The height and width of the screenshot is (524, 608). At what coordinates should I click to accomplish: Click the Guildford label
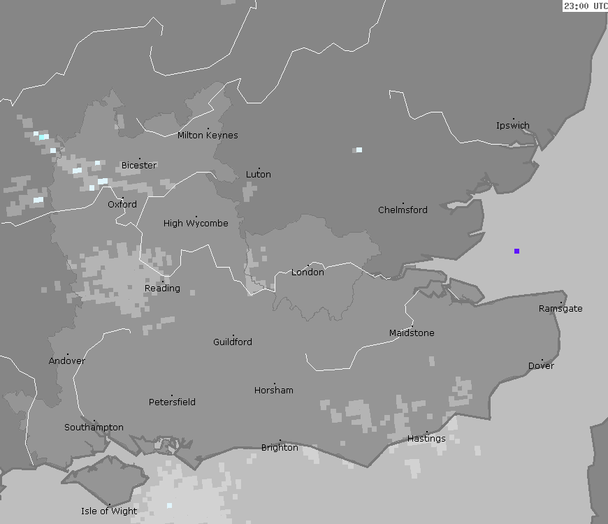pos(232,342)
